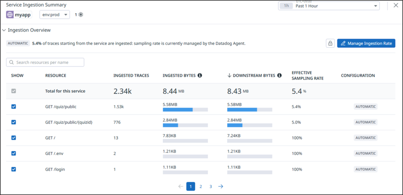Click the Ingested Bytes info icon
Screen dimensions: 403x195
click(200, 75)
